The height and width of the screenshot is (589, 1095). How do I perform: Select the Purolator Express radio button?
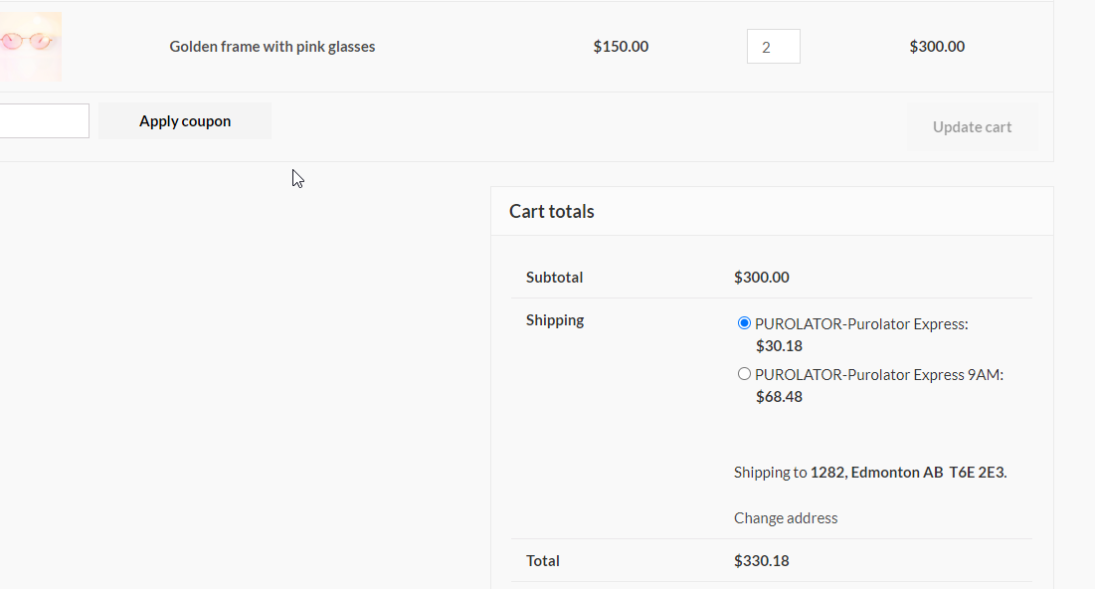pos(744,323)
